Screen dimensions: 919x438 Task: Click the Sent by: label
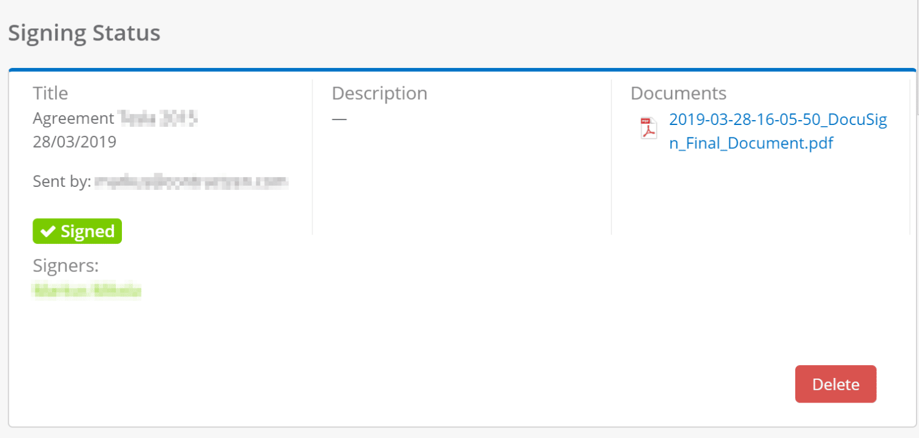tap(62, 181)
